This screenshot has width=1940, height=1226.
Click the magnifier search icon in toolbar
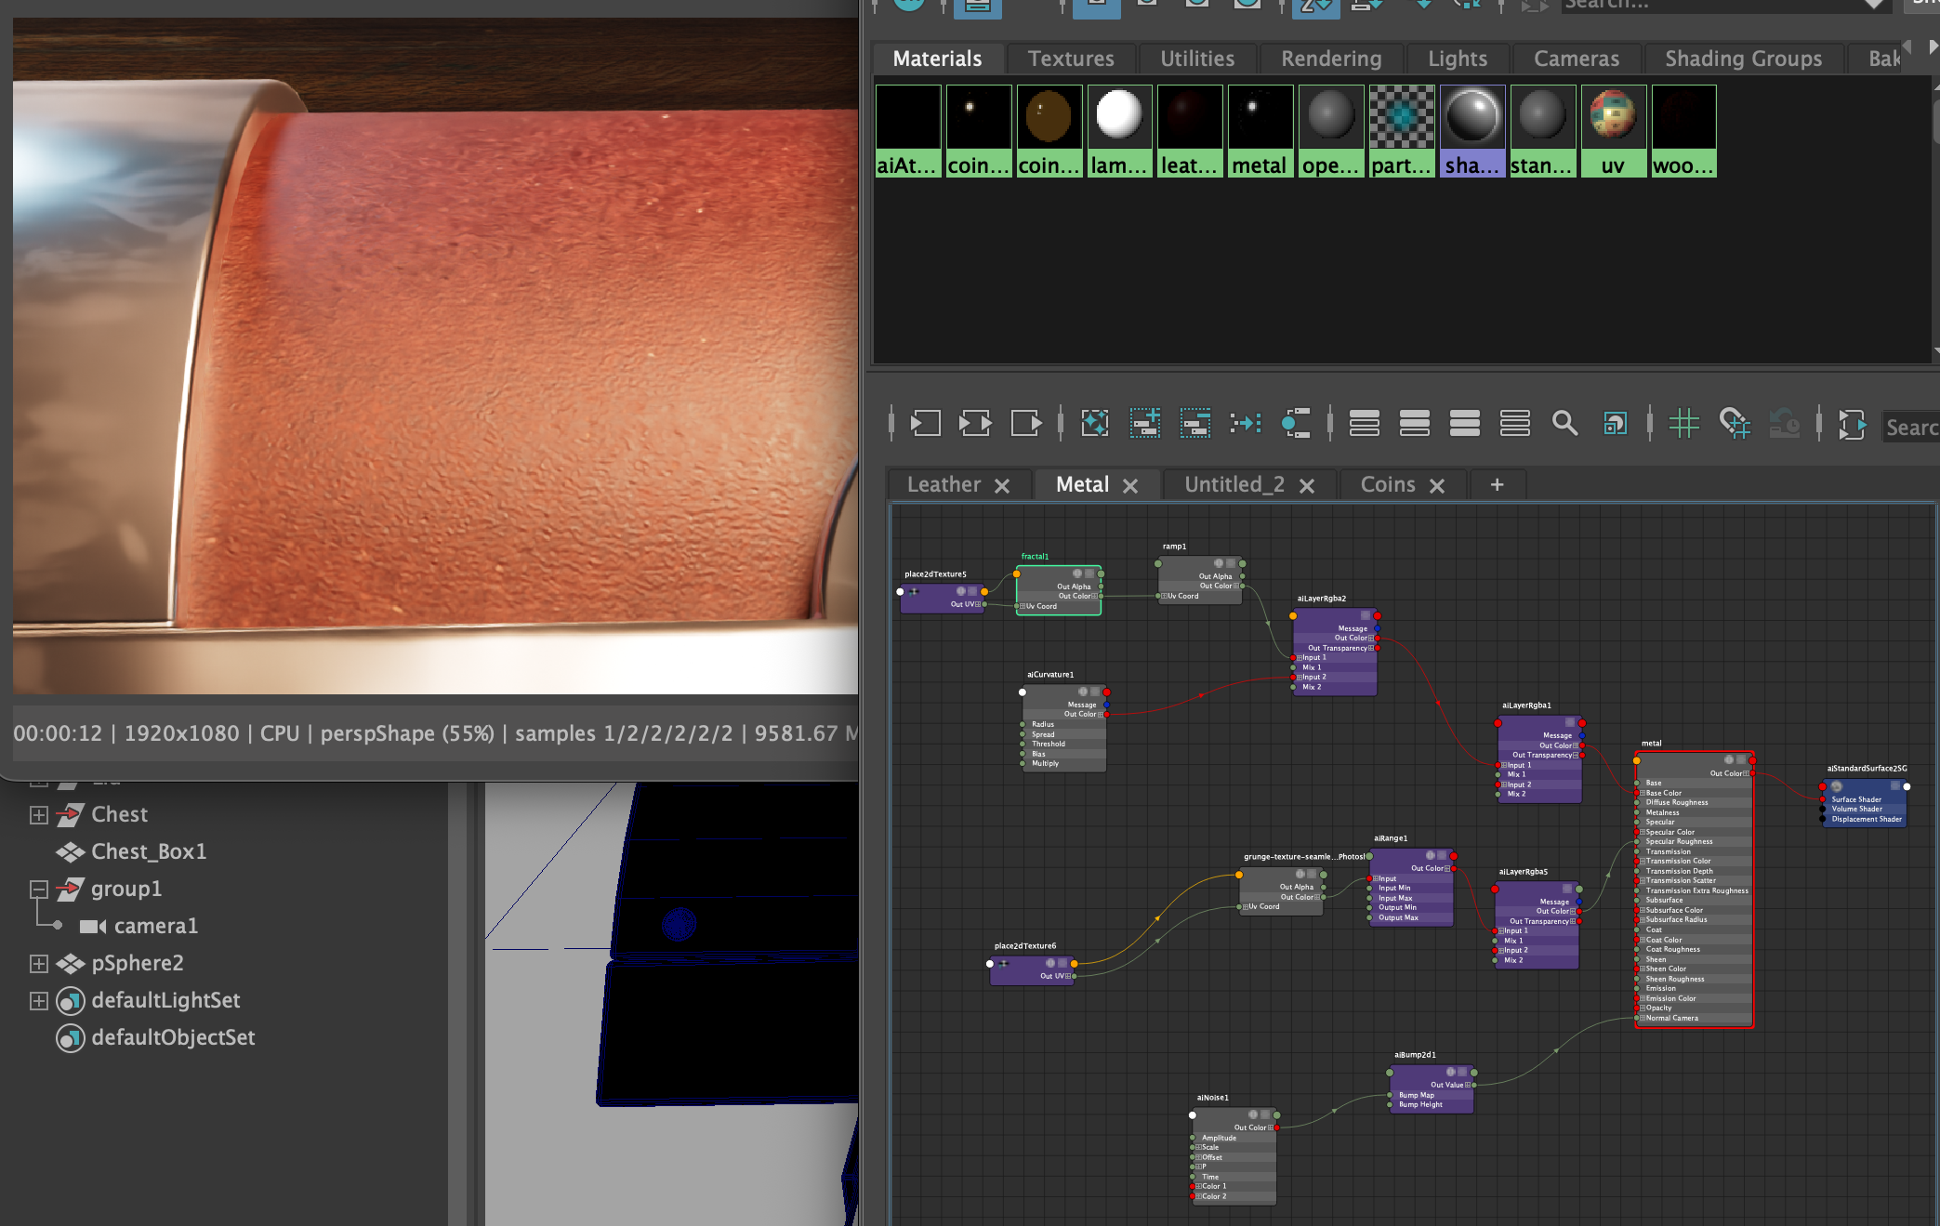pyautogui.click(x=1564, y=424)
